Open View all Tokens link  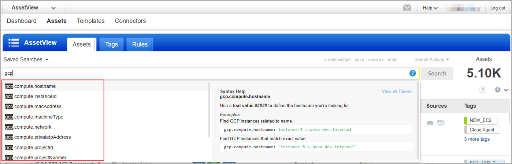point(397,91)
